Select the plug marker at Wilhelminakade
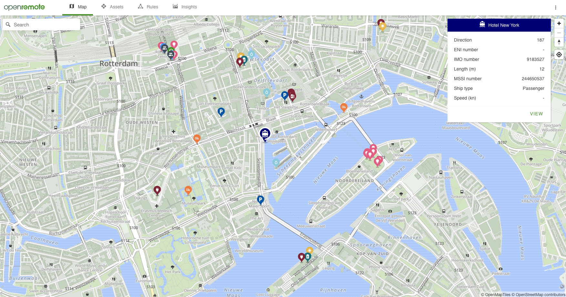 click(x=301, y=257)
